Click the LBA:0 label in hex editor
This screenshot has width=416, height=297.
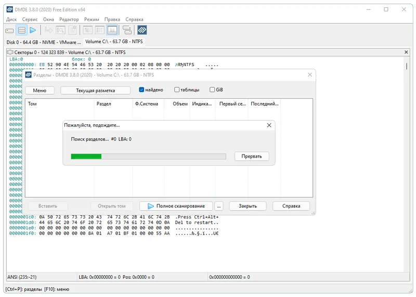click(x=16, y=59)
